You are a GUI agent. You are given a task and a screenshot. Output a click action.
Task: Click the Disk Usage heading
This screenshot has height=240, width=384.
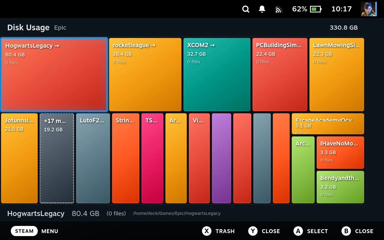(28, 28)
